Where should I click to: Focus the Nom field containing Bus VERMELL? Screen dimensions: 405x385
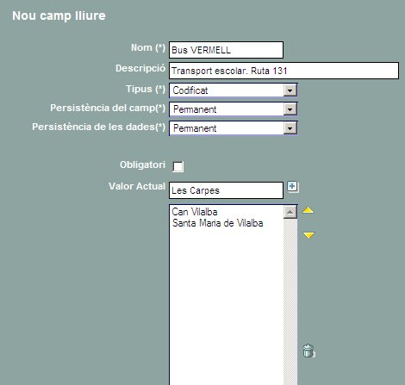[226, 50]
